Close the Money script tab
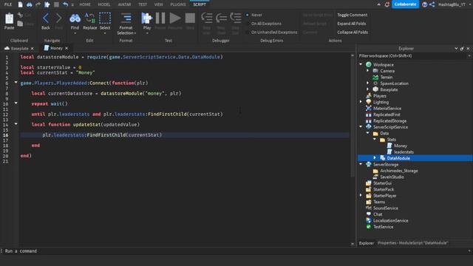473x266 pixels. pyautogui.click(x=67, y=48)
